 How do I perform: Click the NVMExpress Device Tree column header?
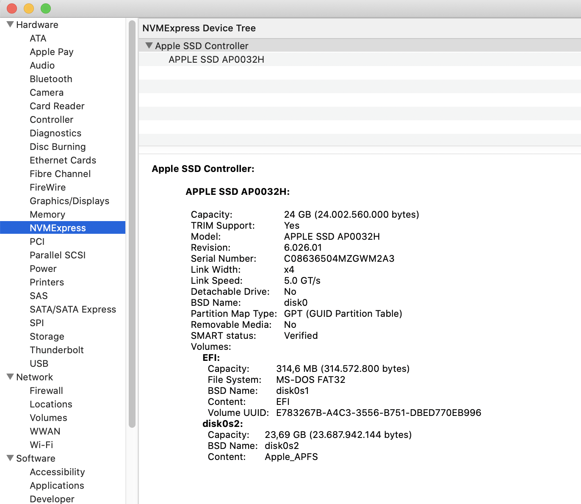360,28
